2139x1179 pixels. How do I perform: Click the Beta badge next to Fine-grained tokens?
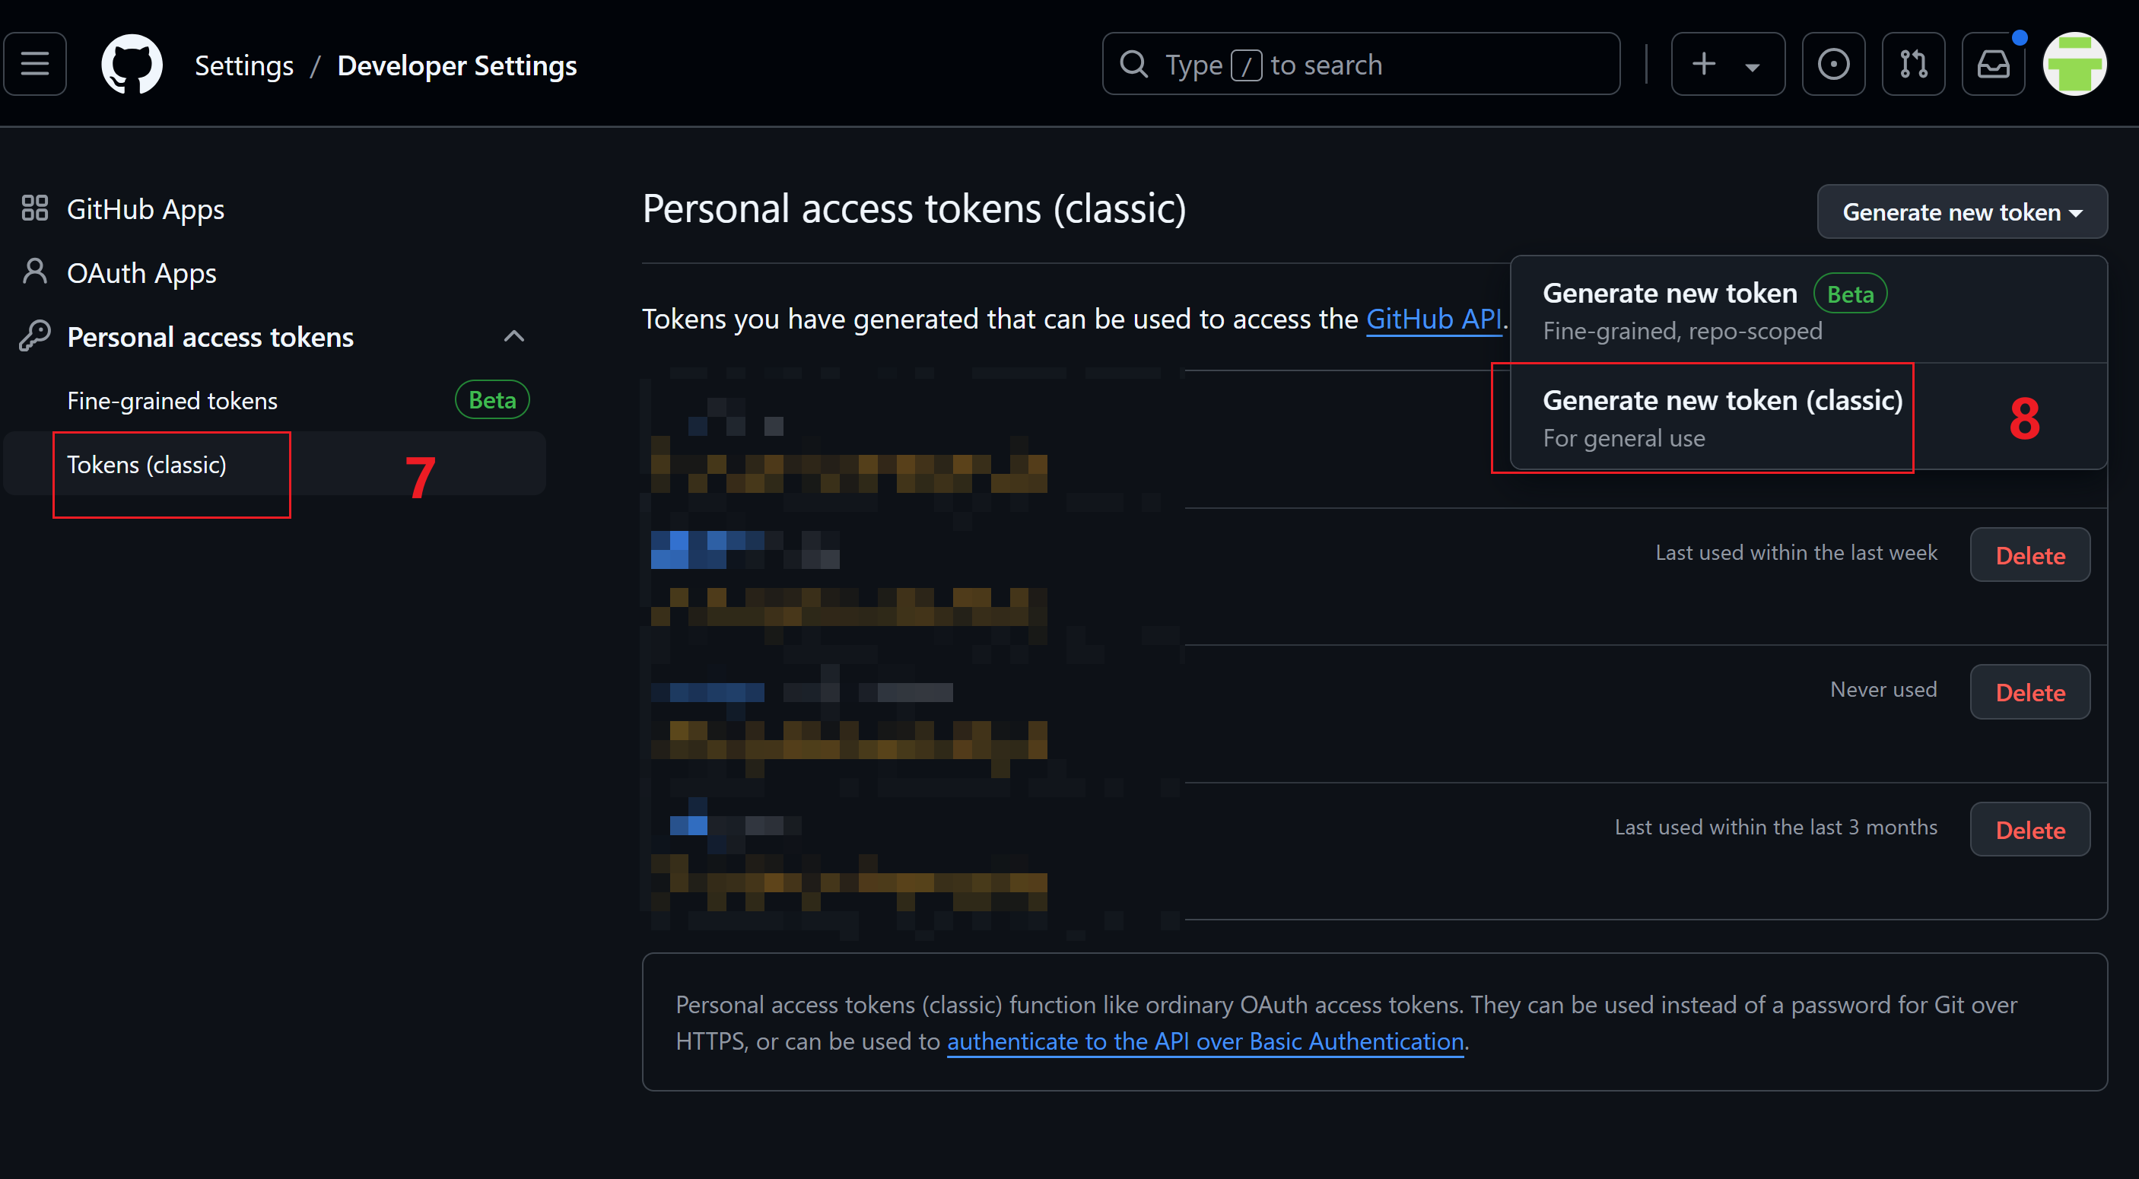click(x=492, y=400)
